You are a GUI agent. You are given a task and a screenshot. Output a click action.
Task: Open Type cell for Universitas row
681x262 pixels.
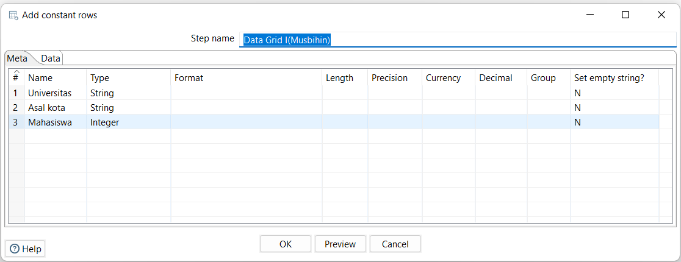pos(129,93)
